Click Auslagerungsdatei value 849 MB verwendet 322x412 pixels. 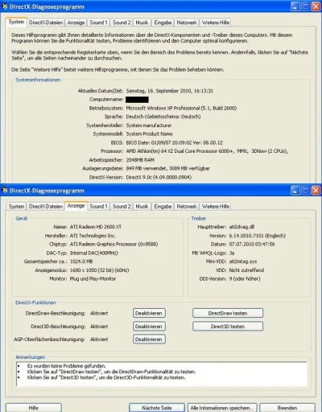[168, 168]
